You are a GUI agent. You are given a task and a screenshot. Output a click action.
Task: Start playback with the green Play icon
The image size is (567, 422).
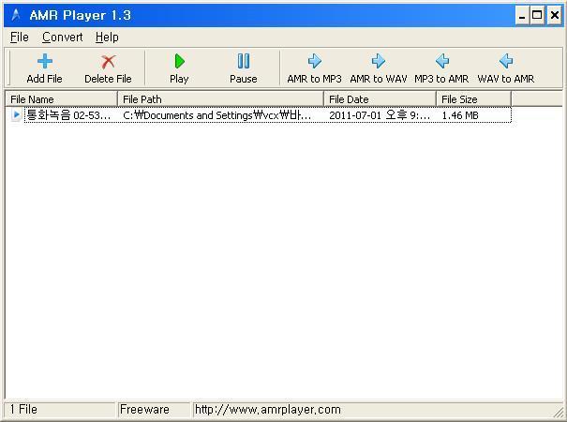179,61
